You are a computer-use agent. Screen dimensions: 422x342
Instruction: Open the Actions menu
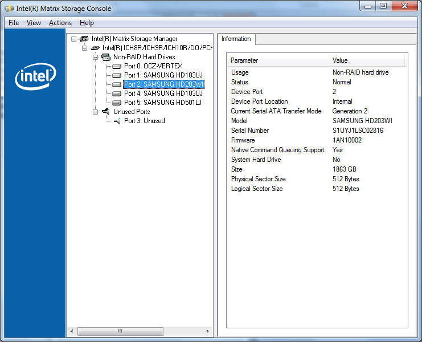coord(60,23)
